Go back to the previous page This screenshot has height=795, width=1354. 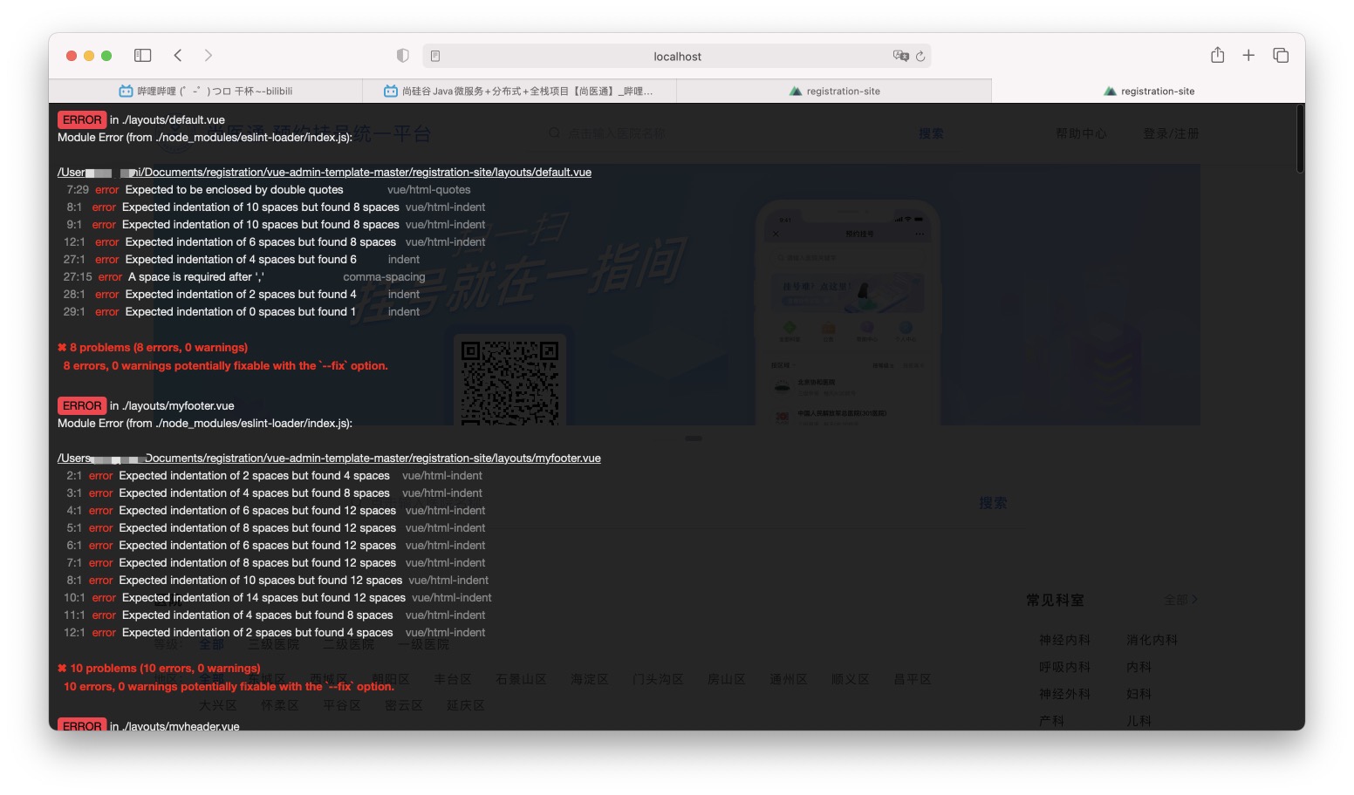(178, 56)
